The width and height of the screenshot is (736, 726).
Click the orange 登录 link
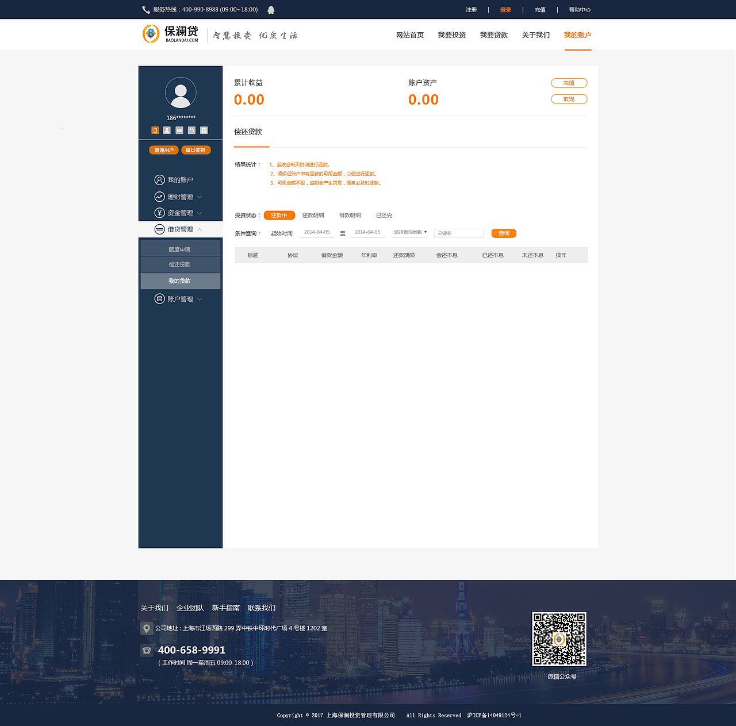point(506,10)
